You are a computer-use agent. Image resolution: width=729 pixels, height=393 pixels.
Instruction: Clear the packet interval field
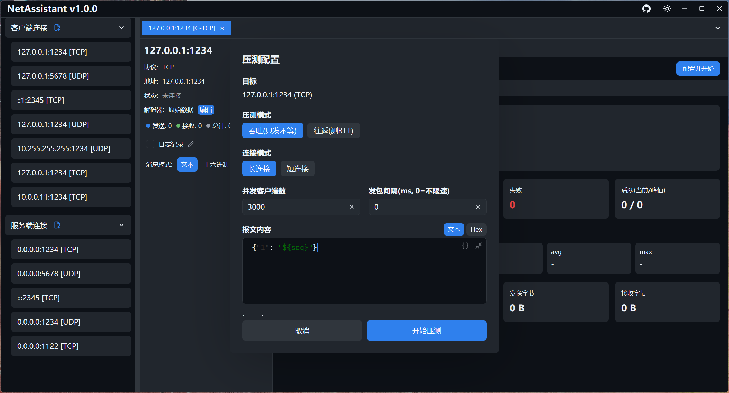pos(478,207)
